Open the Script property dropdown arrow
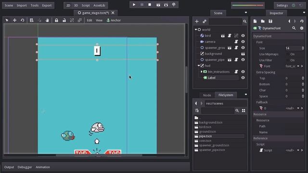Image resolution: width=308 pixels, height=173 pixels. [298, 150]
